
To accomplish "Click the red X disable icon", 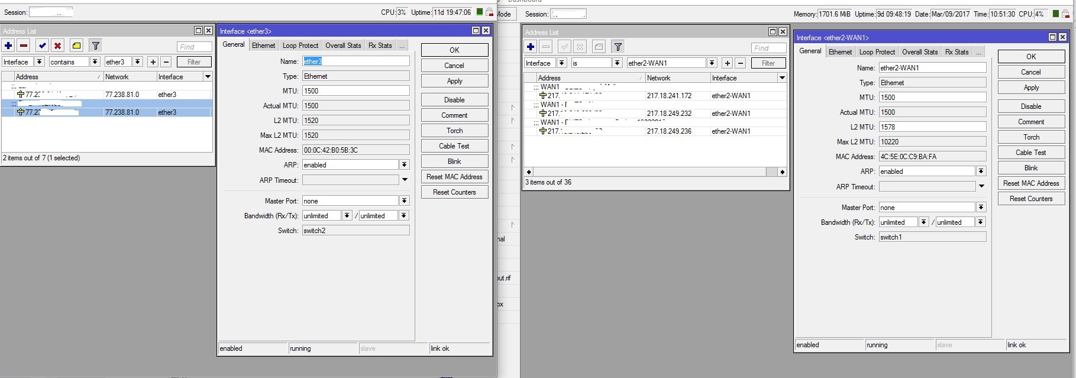I will tap(57, 46).
